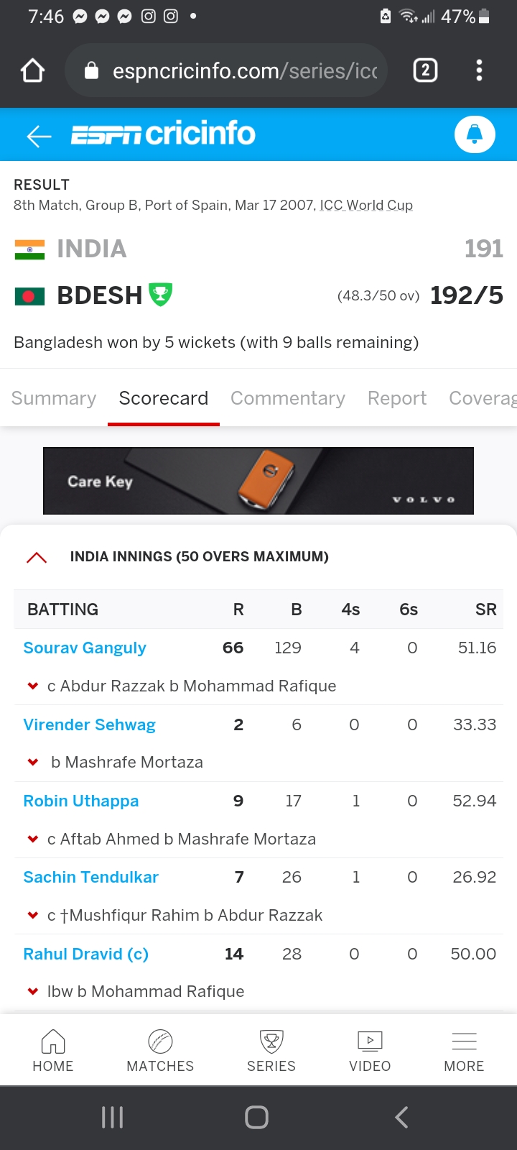
Task: Open the Report tab
Action: [396, 398]
